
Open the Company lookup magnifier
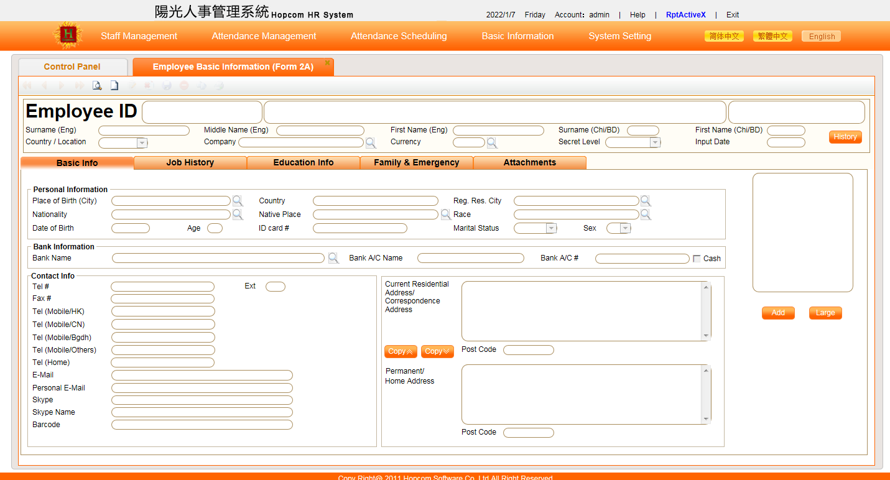coord(371,143)
